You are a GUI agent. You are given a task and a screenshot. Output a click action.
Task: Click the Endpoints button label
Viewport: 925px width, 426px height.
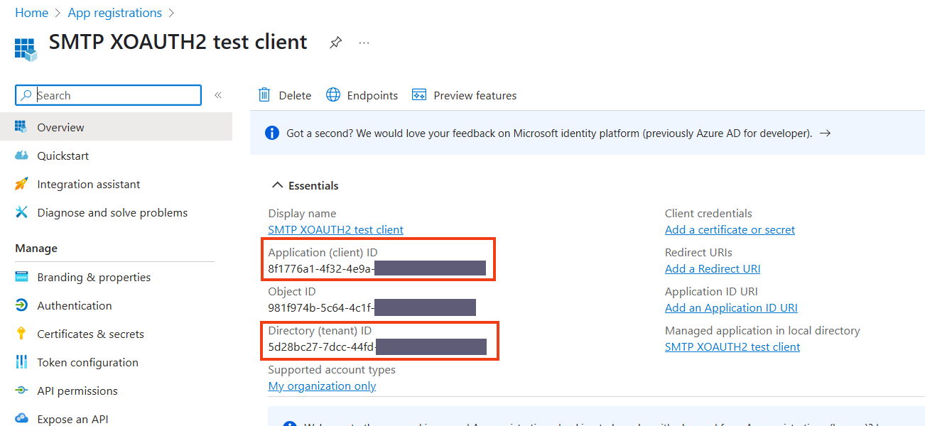[372, 95]
